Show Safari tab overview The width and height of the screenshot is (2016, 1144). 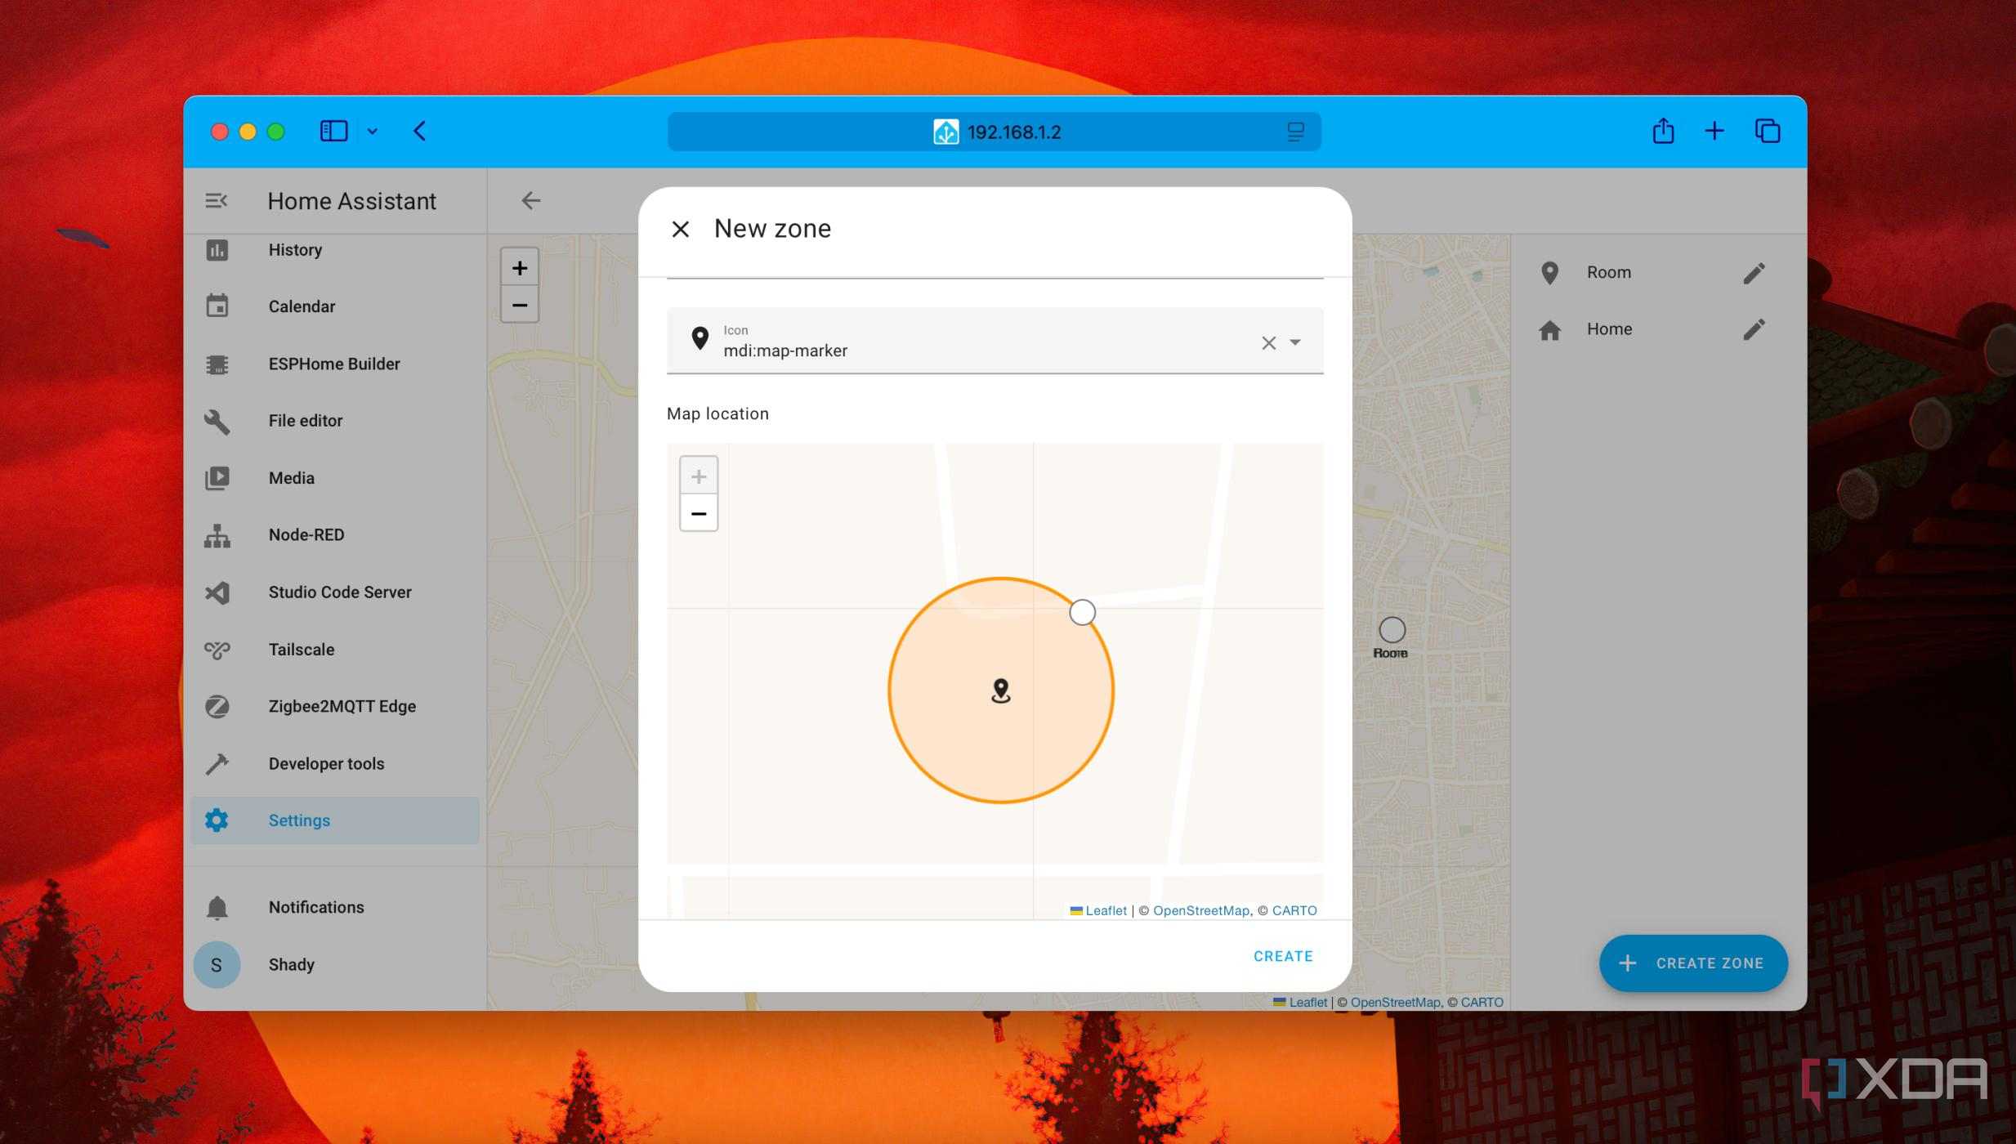pyautogui.click(x=1767, y=132)
